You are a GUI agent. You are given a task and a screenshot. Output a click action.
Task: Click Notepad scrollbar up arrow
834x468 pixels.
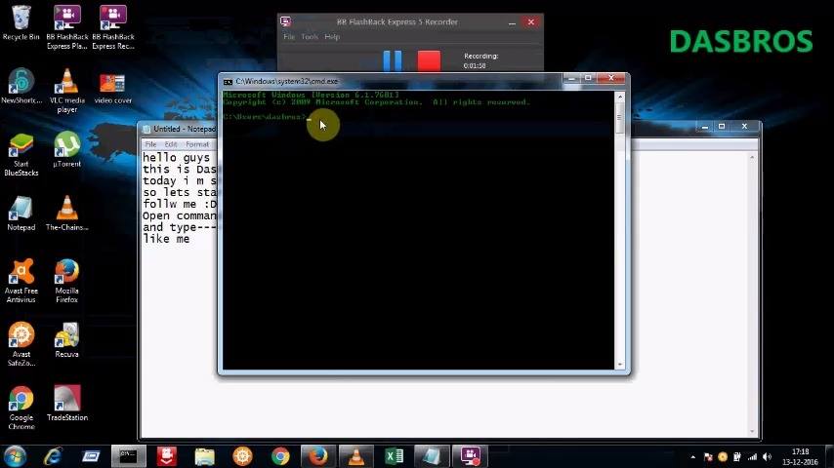(x=752, y=157)
